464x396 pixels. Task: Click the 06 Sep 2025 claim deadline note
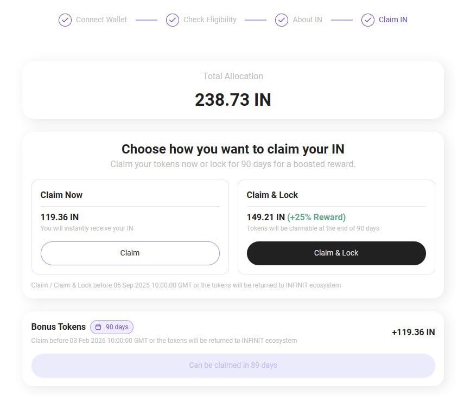pyautogui.click(x=186, y=285)
